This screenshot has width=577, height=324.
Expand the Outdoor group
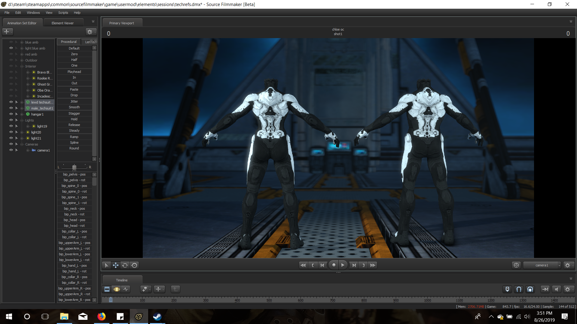22,60
